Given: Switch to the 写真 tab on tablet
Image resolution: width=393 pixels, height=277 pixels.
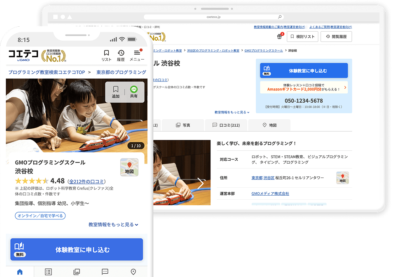Looking at the screenshot, I should [183, 125].
